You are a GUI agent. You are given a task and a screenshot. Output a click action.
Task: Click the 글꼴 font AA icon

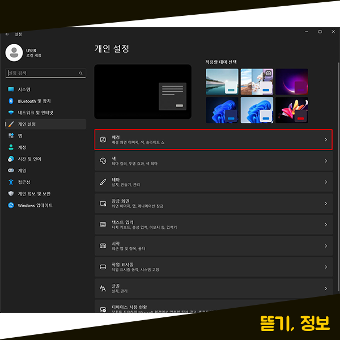[103, 288]
